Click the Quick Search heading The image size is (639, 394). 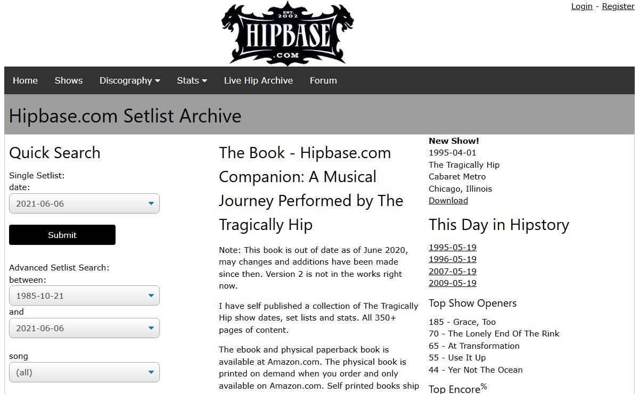(55, 153)
